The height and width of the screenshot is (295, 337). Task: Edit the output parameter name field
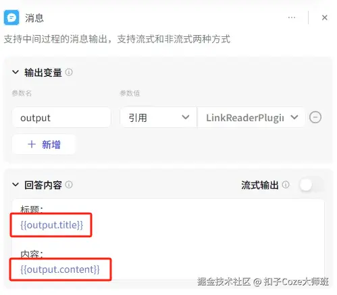click(61, 117)
